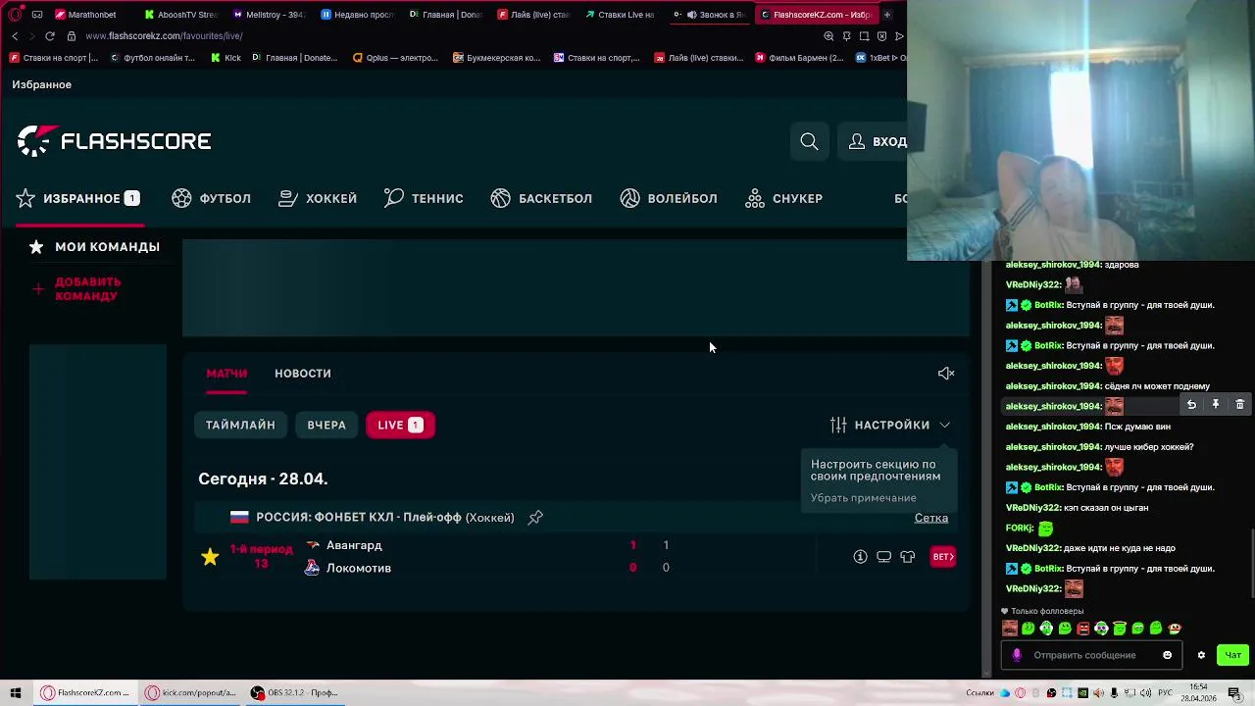Open Букмекерская bookmark in bookmarks bar
The height and width of the screenshot is (706, 1255).
497,58
